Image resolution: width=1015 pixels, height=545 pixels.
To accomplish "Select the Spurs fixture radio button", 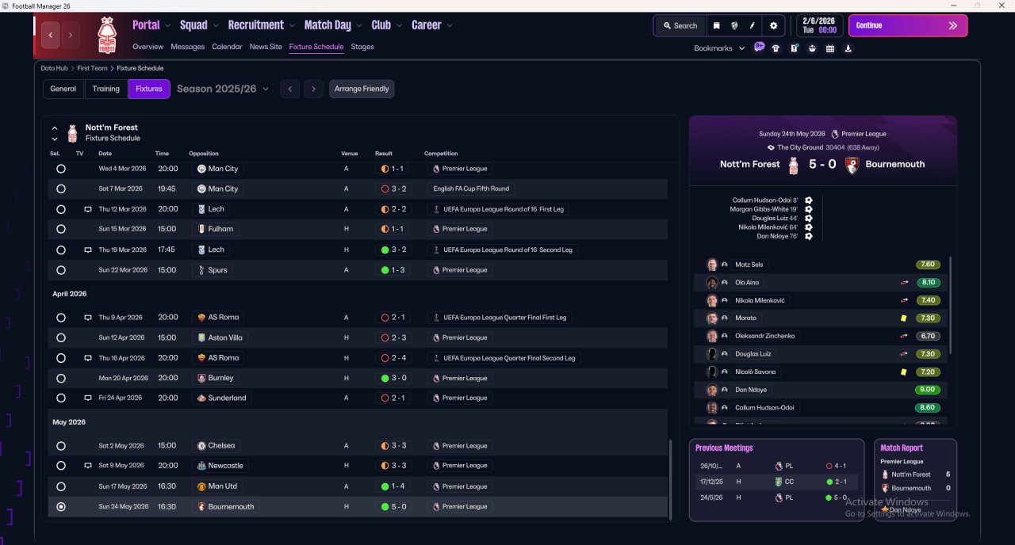I will [61, 270].
